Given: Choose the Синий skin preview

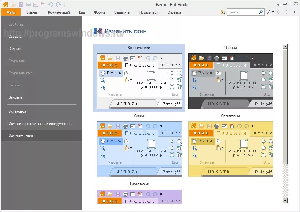Looking at the screenshot, I should coord(139,149).
